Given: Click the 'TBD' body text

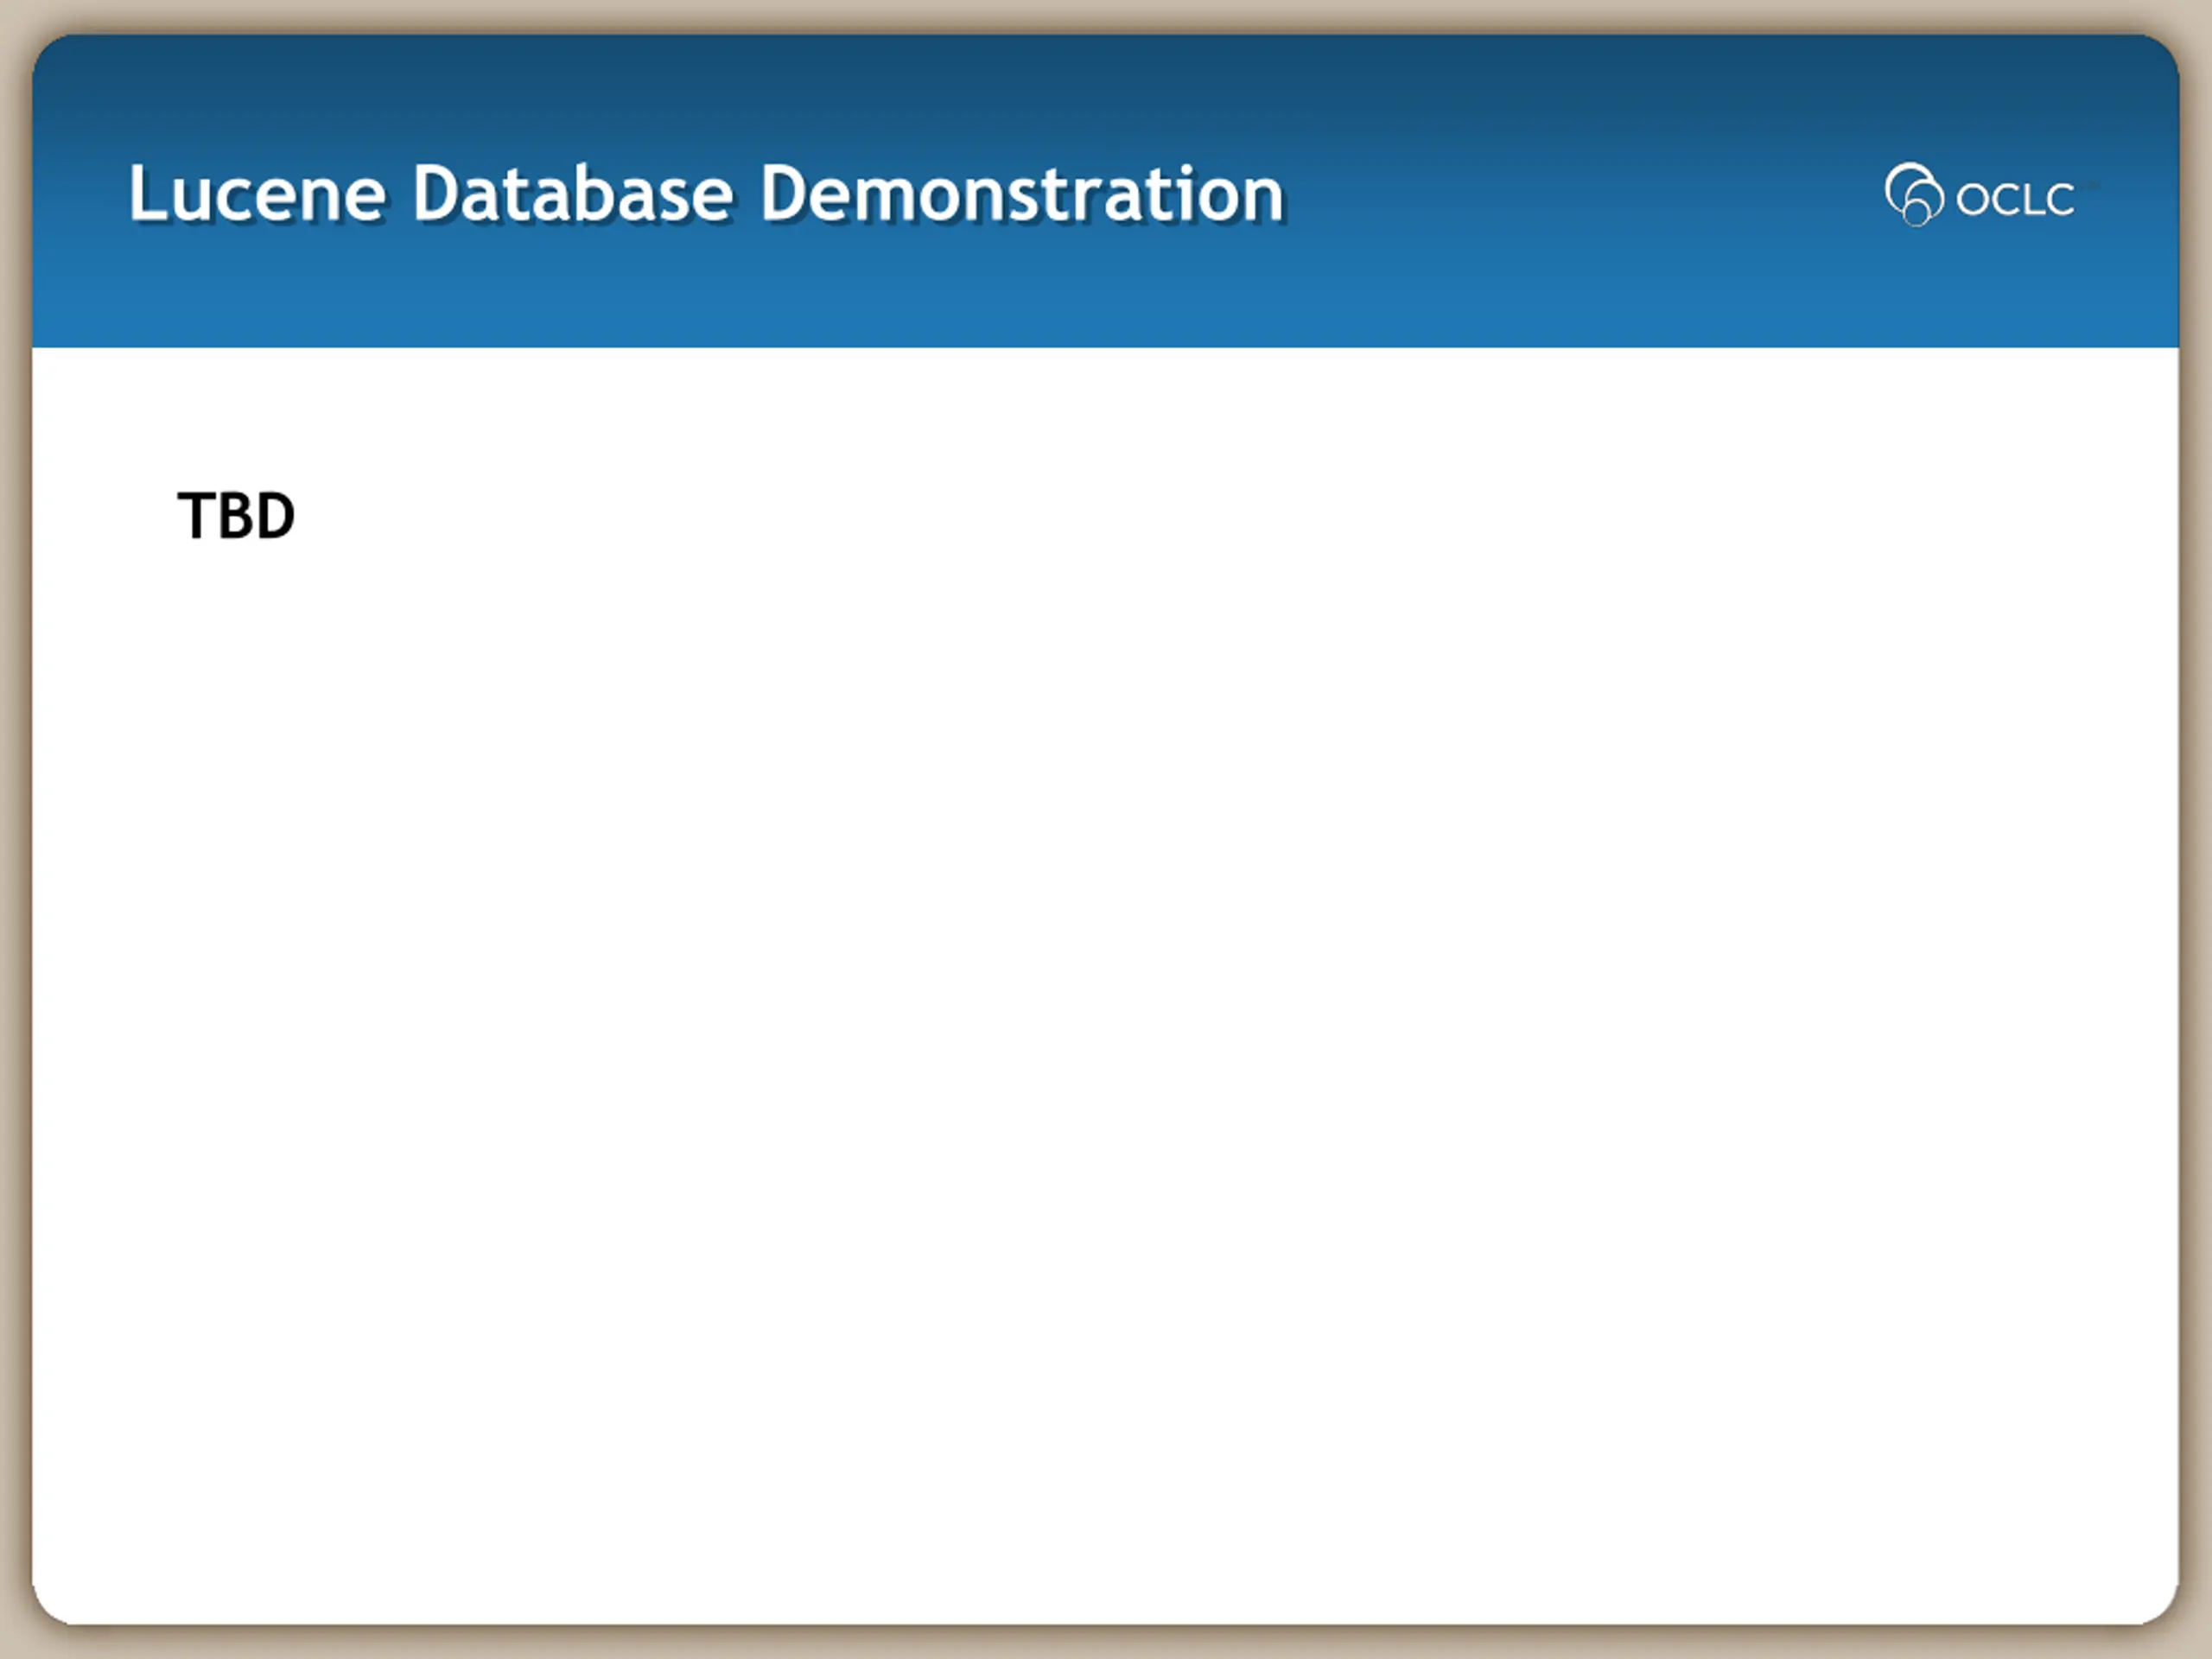Looking at the screenshot, I should (236, 516).
